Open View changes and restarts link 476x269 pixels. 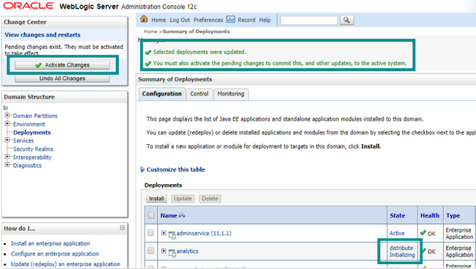[x=42, y=35]
